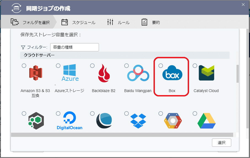Select the Backblaze B2 radio button
Screen dimensions: 250x158
click(92, 66)
